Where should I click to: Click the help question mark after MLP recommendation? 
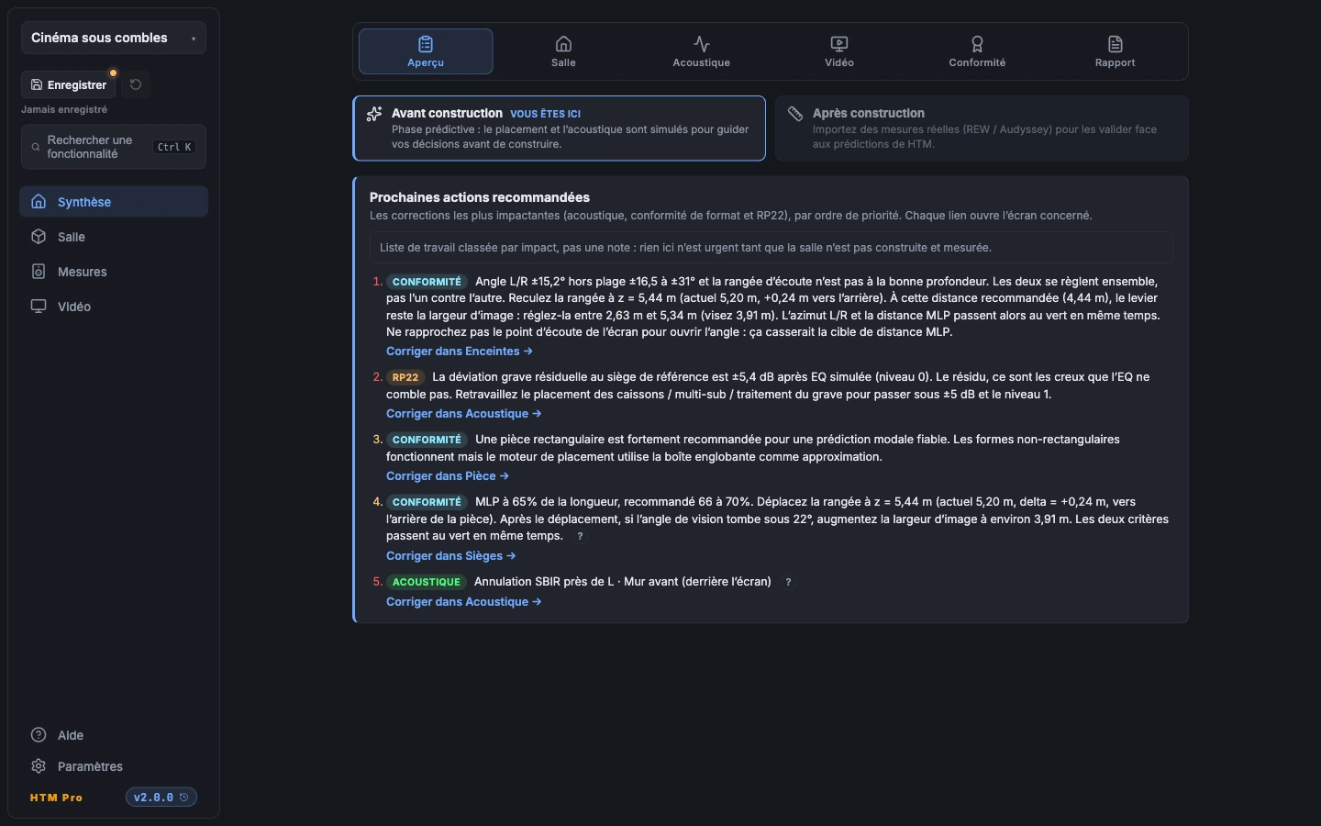click(x=580, y=536)
